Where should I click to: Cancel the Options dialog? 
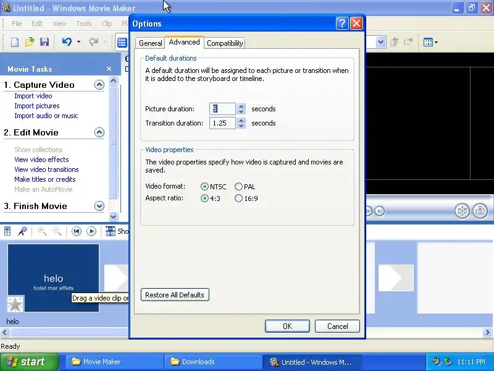(337, 326)
